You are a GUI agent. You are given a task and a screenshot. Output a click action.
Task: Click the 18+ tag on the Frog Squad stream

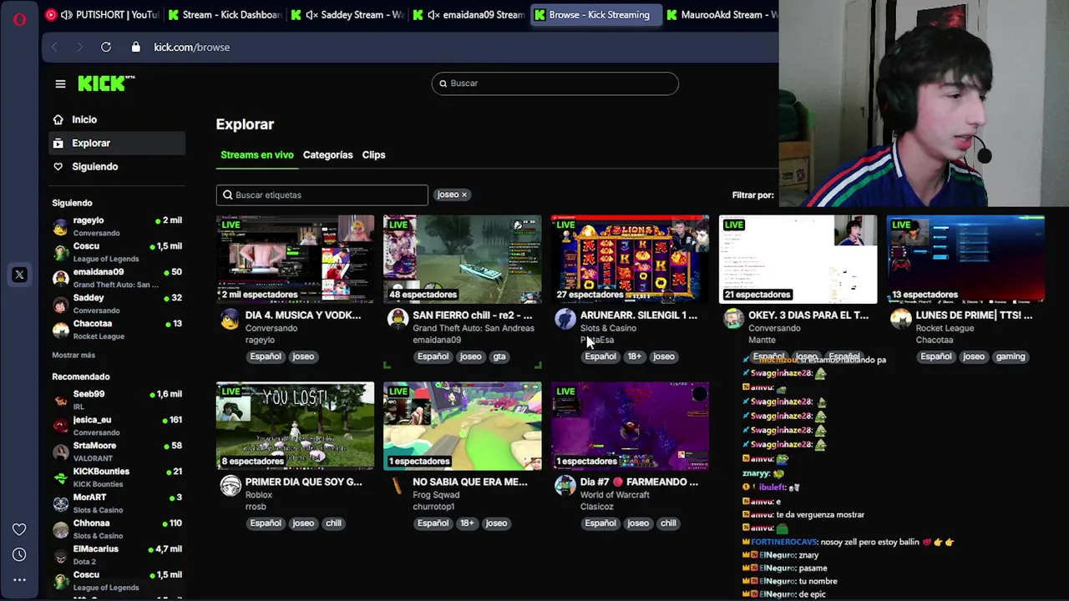click(467, 523)
